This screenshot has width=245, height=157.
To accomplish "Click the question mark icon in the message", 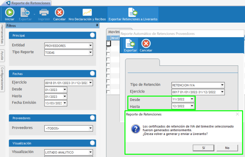I will (x=136, y=129).
